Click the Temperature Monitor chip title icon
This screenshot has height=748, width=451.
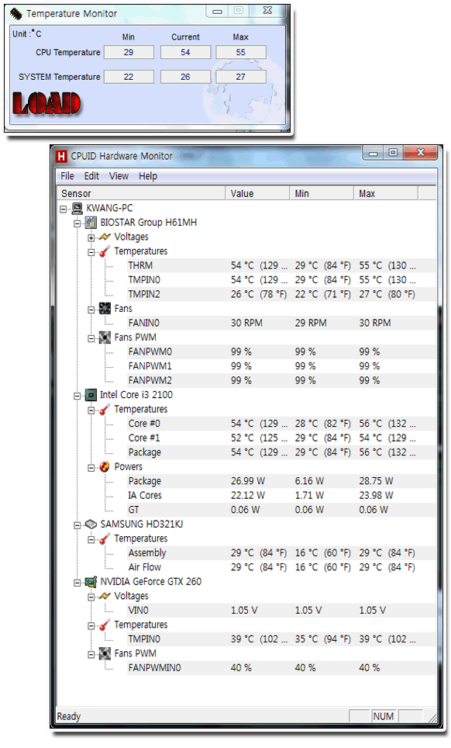tap(16, 14)
